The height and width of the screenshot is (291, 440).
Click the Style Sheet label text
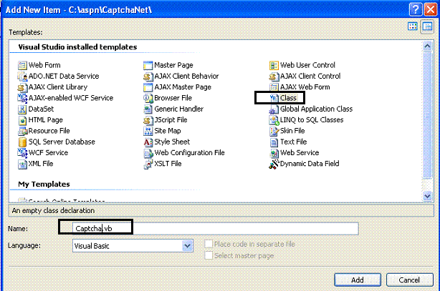pos(172,142)
